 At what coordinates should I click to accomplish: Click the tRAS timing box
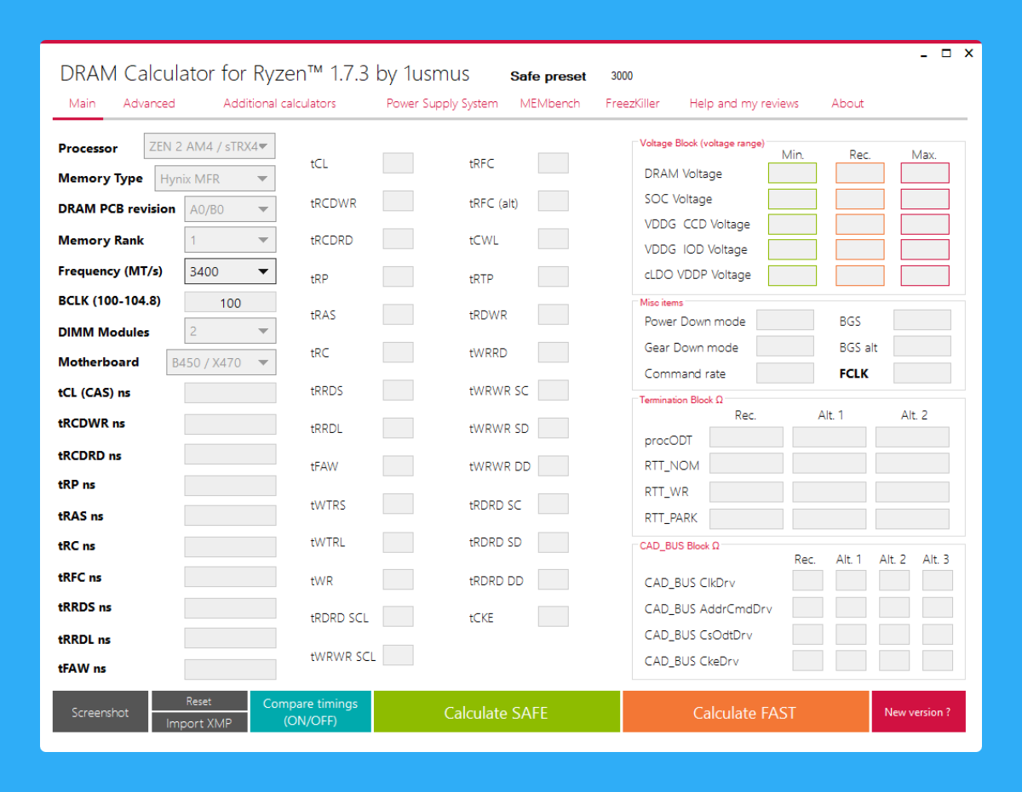(398, 315)
